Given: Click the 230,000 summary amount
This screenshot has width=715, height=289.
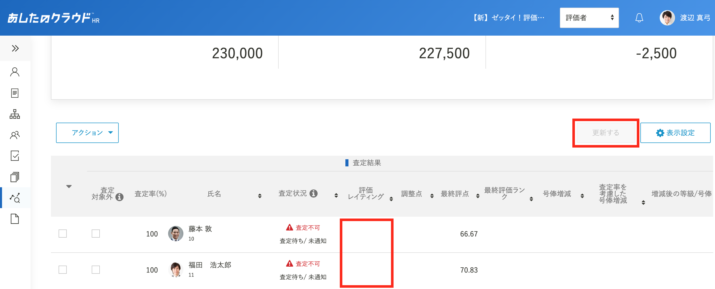Looking at the screenshot, I should (237, 53).
